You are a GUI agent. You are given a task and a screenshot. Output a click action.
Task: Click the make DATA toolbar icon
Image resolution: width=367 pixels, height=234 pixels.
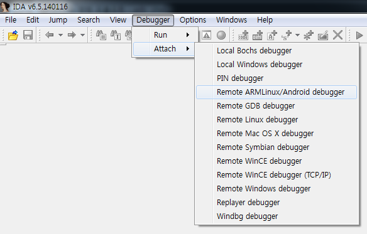258,35
